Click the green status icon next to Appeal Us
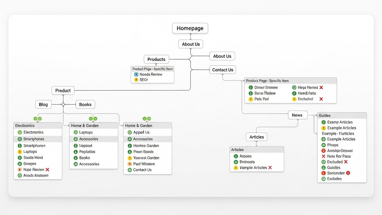382x215 pixels. click(x=129, y=132)
